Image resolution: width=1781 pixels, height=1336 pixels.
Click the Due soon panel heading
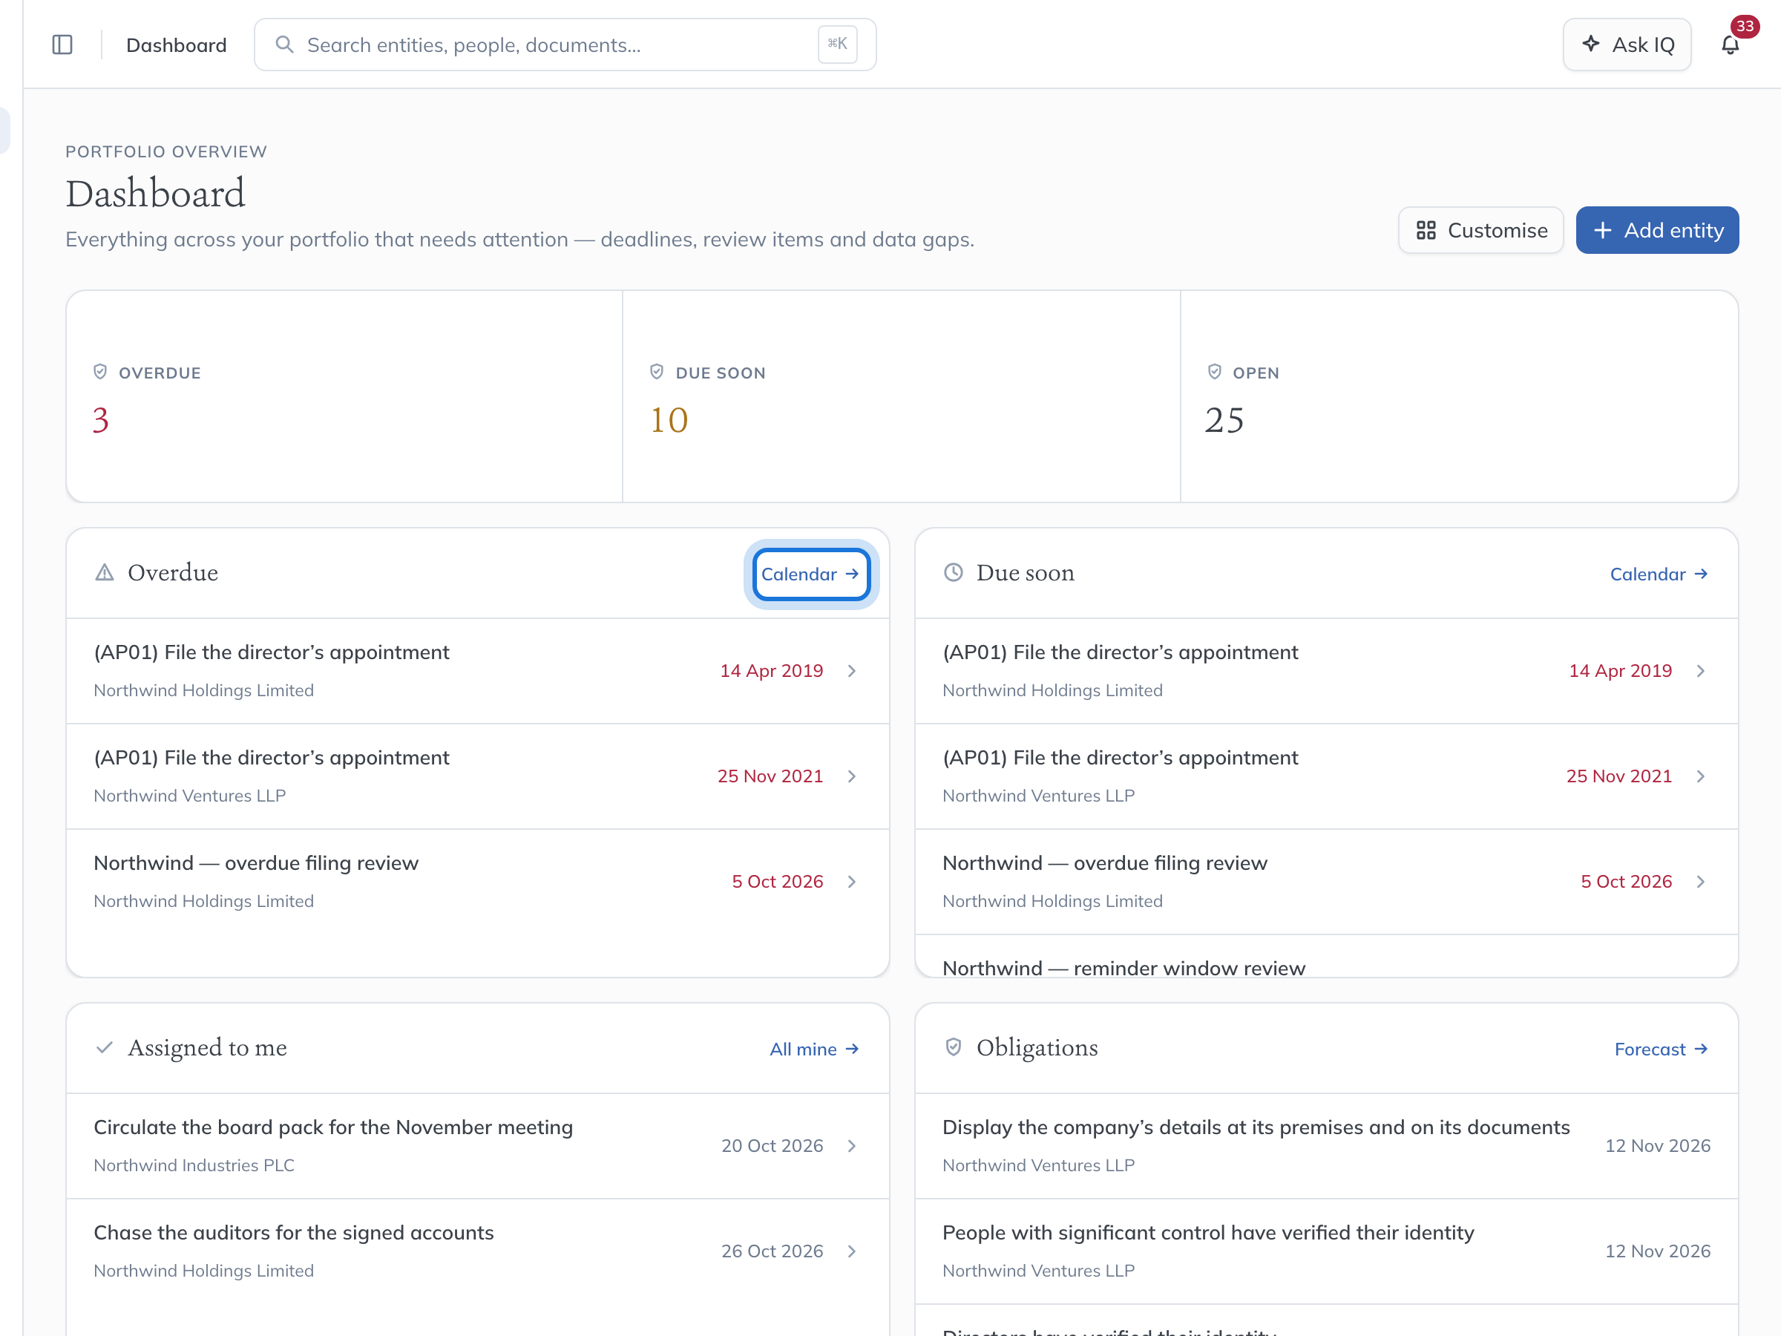(1025, 572)
